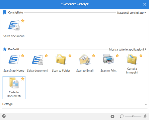Toggle favorite star on Cartella Documenti

pyautogui.click(x=23, y=79)
